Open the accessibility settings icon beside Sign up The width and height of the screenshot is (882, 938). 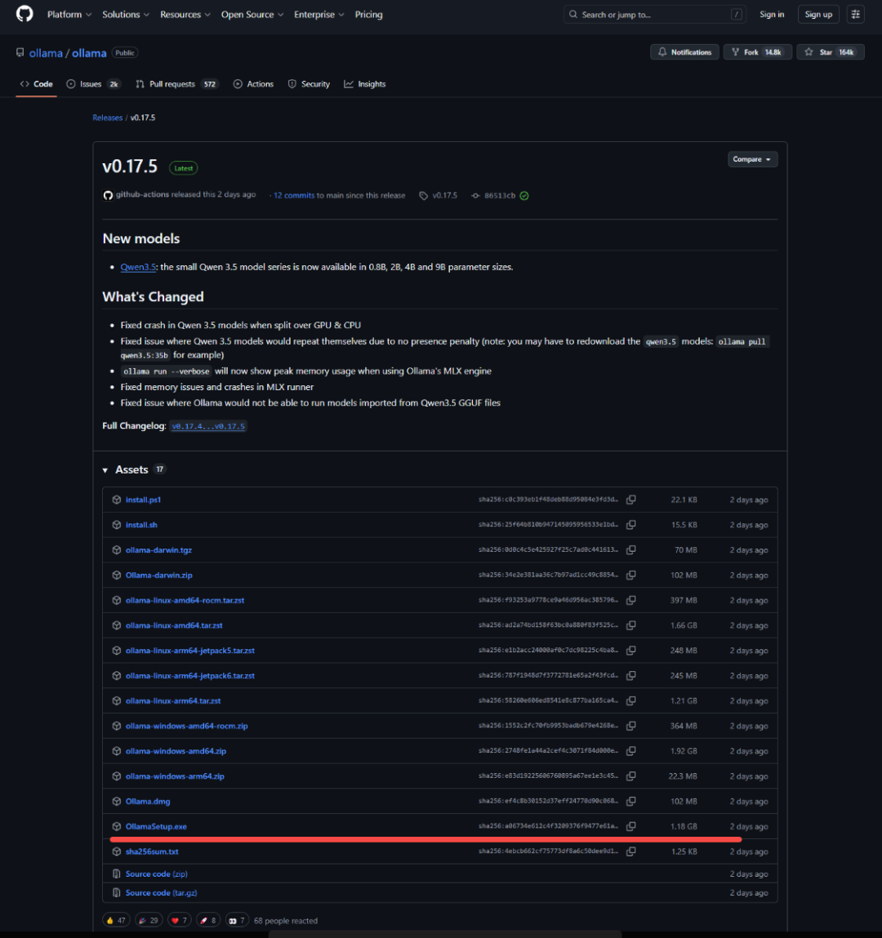[855, 15]
